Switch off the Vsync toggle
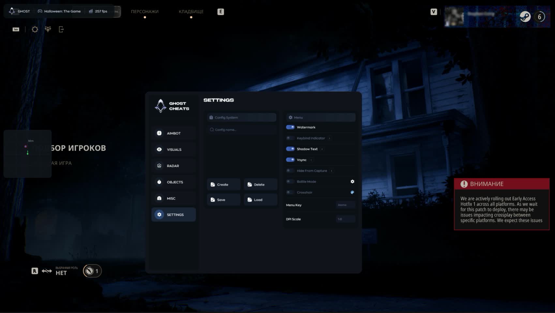Viewport: 555px width, 313px height. point(290,160)
